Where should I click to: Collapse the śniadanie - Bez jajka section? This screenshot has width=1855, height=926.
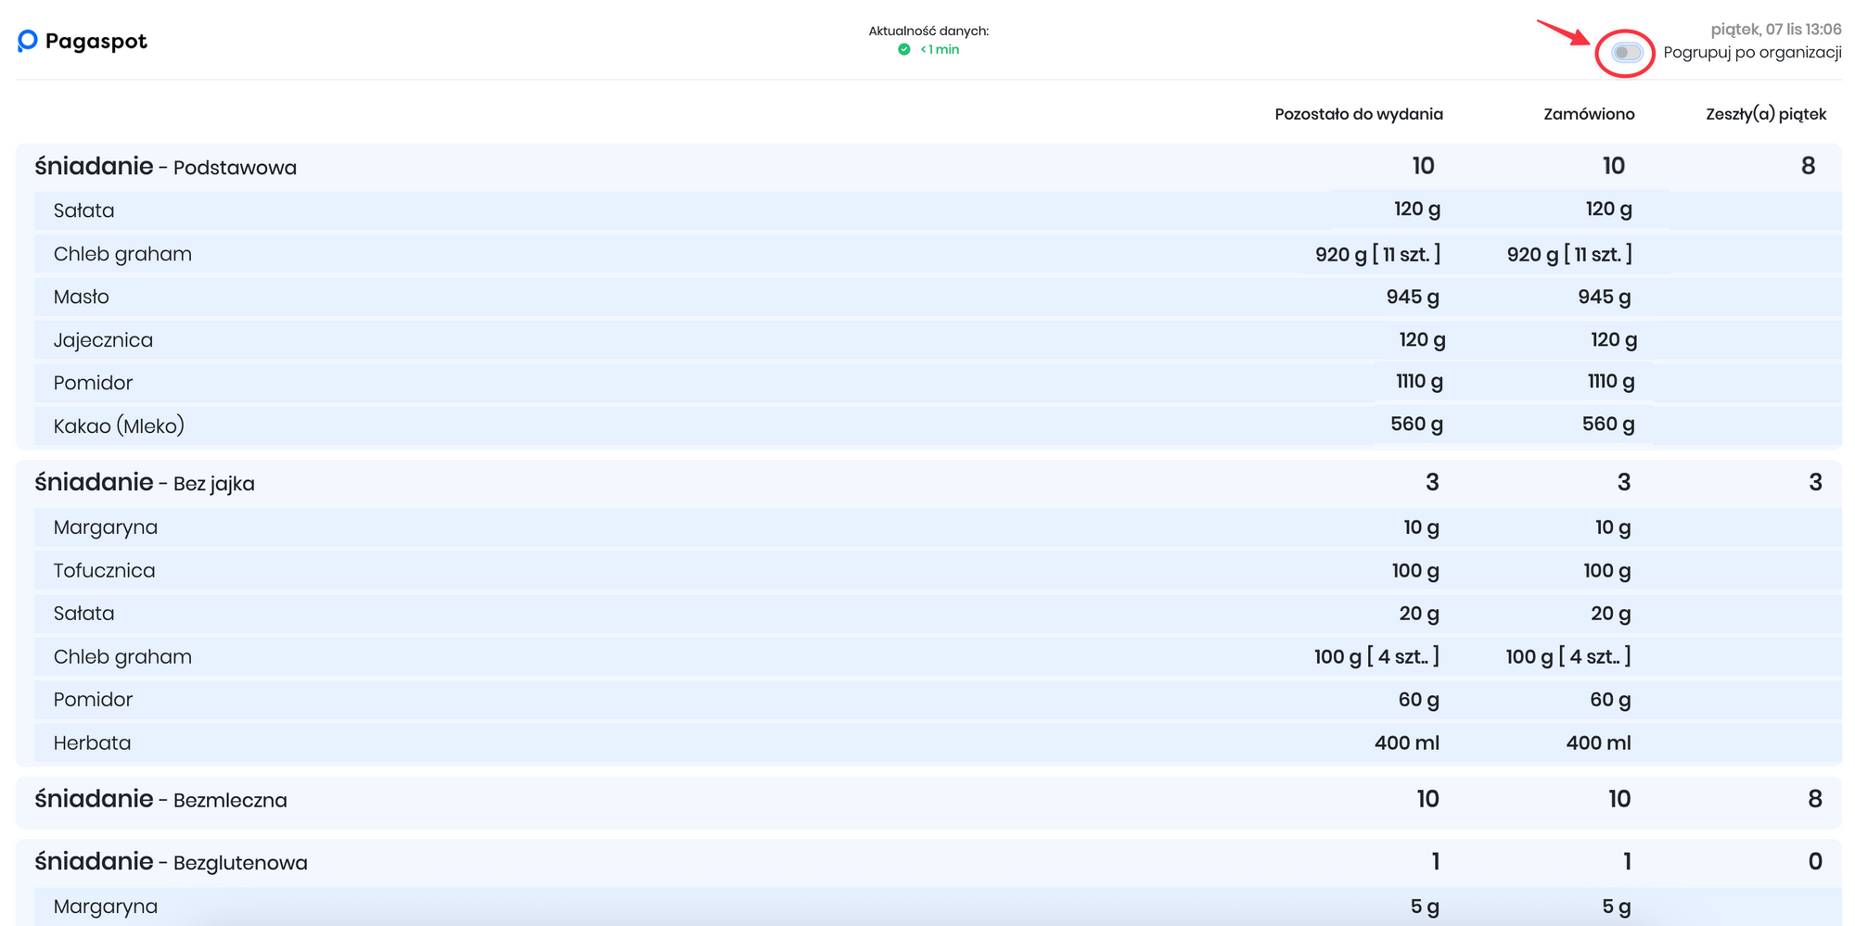[145, 483]
